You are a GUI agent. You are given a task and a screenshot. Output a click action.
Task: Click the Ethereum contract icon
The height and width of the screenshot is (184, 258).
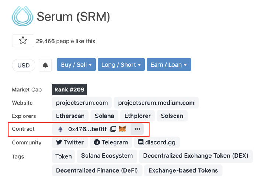click(x=60, y=129)
